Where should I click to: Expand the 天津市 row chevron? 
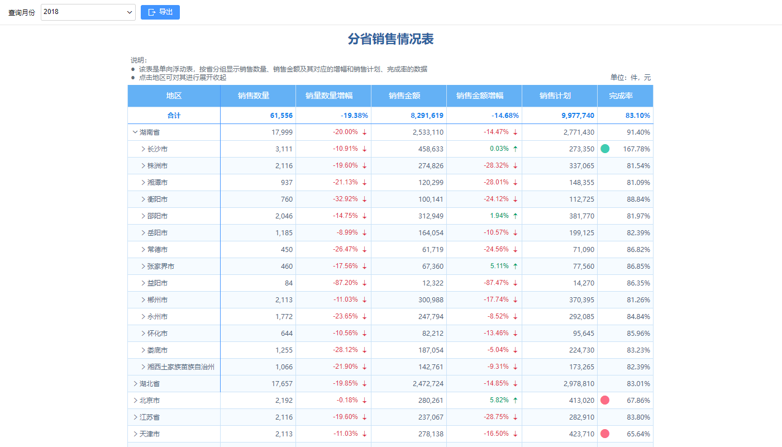(x=135, y=434)
